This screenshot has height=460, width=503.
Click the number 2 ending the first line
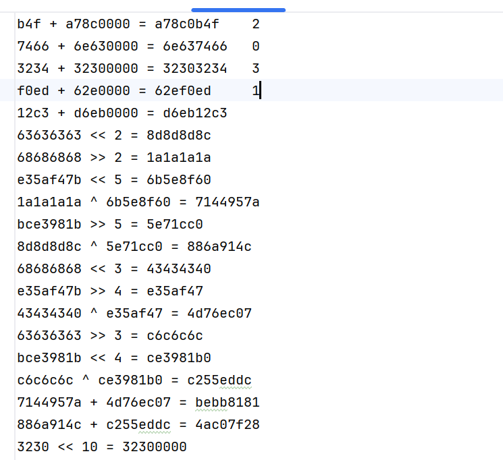(x=256, y=24)
